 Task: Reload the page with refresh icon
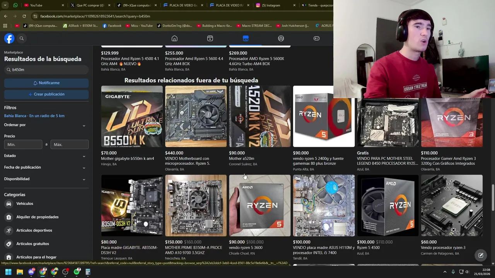tap(24, 16)
